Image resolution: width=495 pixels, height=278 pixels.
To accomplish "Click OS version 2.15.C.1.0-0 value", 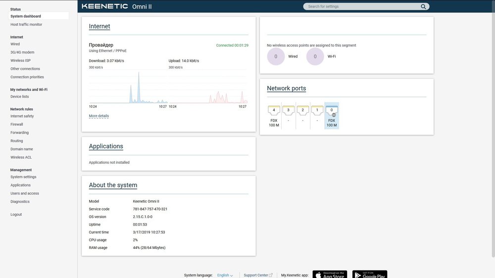I will [x=143, y=217].
